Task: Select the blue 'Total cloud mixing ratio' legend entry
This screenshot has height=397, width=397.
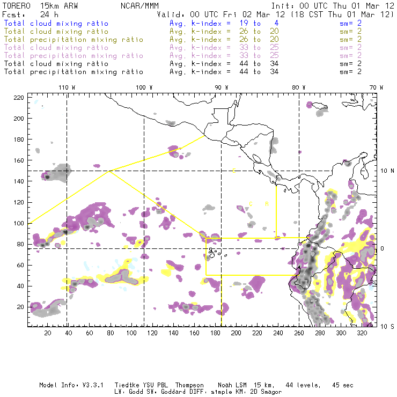Action: [x=56, y=23]
